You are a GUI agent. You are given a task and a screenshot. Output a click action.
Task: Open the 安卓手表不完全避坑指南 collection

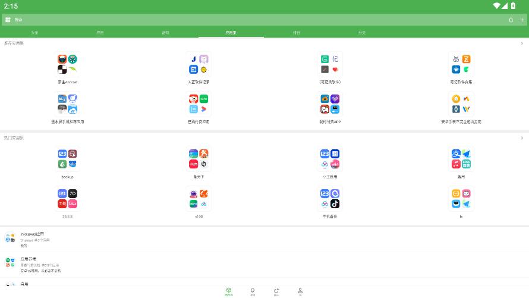(461, 108)
